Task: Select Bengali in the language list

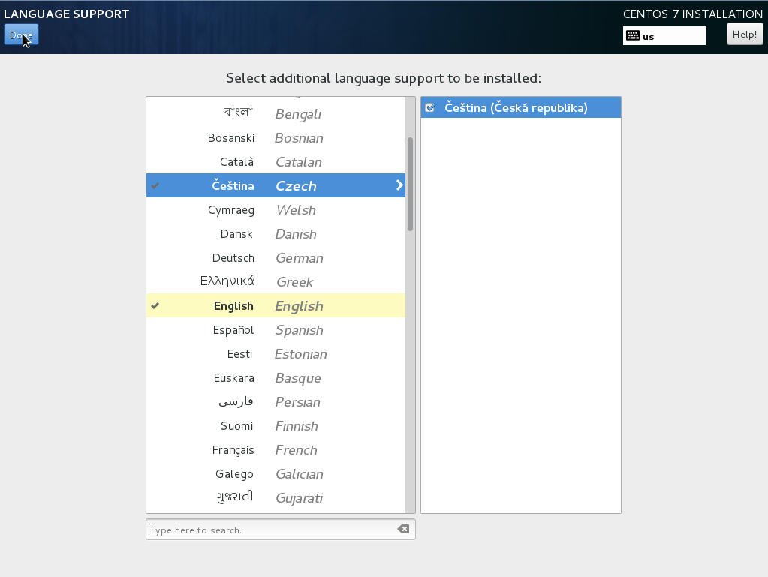Action: click(x=275, y=114)
